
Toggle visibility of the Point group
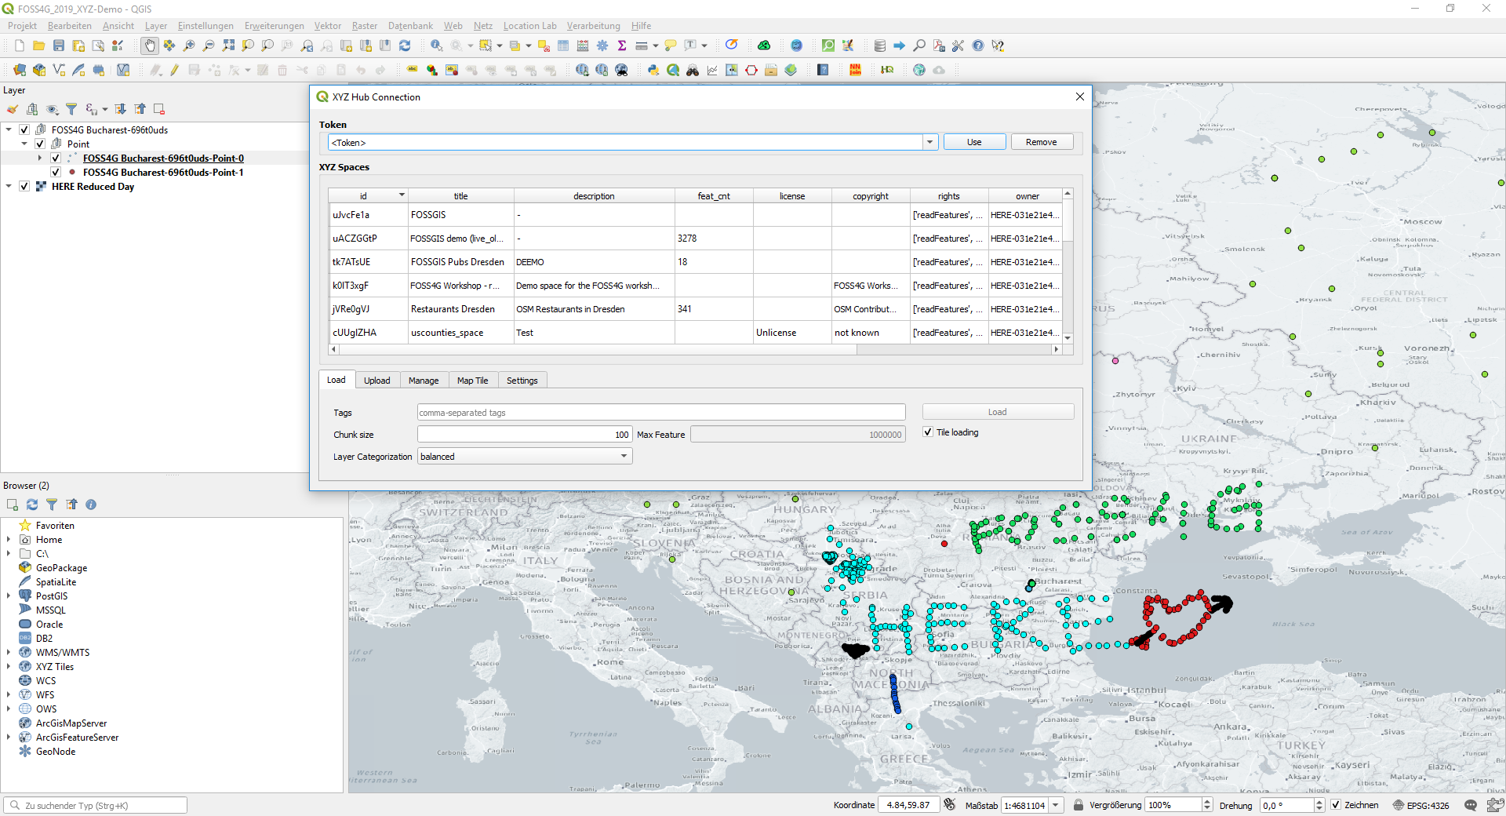coord(40,144)
